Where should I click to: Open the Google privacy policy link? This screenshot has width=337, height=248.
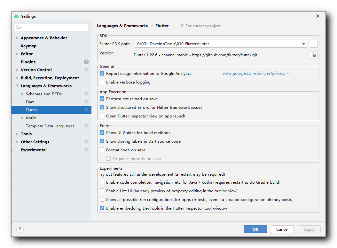pos(254,73)
